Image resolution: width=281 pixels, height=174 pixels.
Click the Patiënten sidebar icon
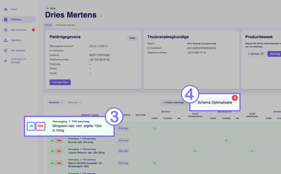click(x=5, y=20)
